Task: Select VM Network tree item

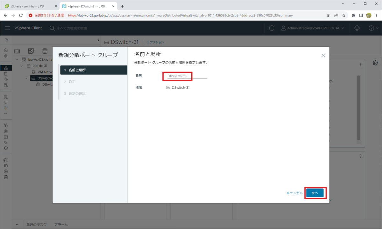Action: 42,72
